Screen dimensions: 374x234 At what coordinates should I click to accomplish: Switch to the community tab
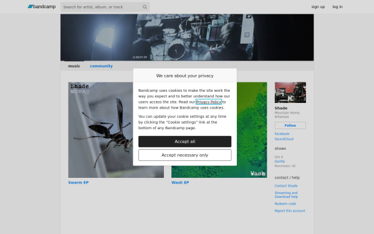point(101,66)
